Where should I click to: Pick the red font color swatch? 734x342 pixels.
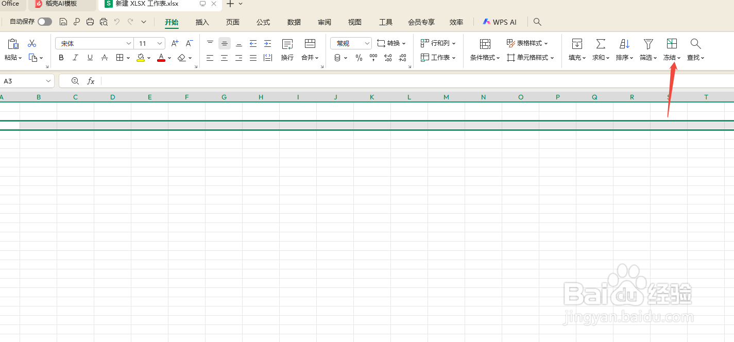click(161, 57)
